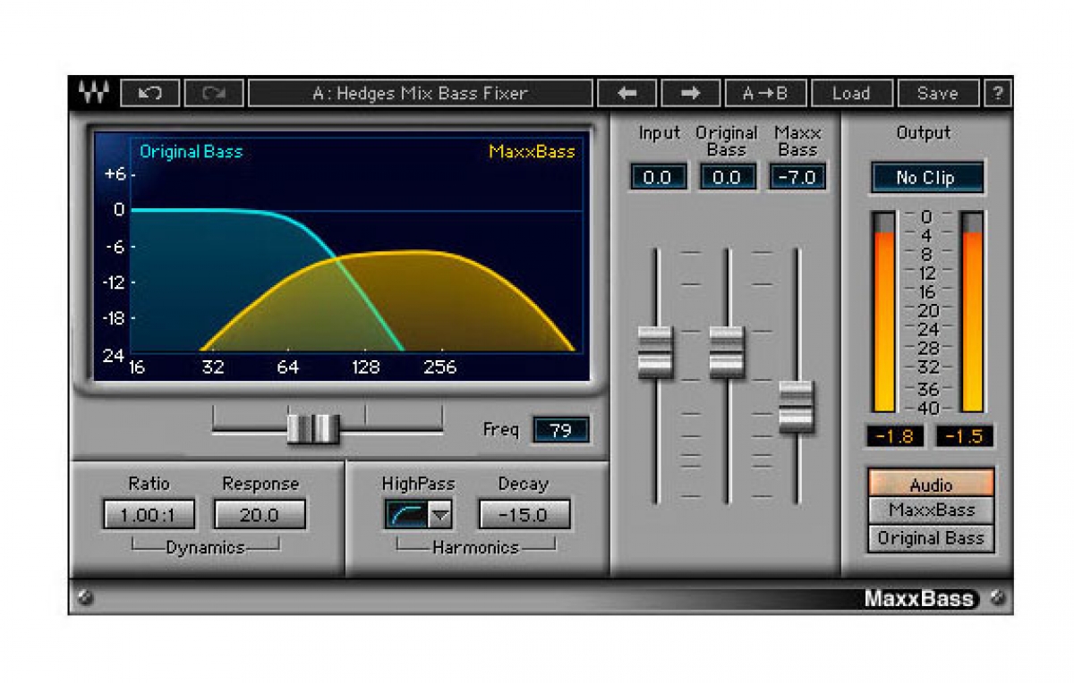Open the Hedges Mix Bass Fixer preset menu
1074x683 pixels.
(x=420, y=93)
